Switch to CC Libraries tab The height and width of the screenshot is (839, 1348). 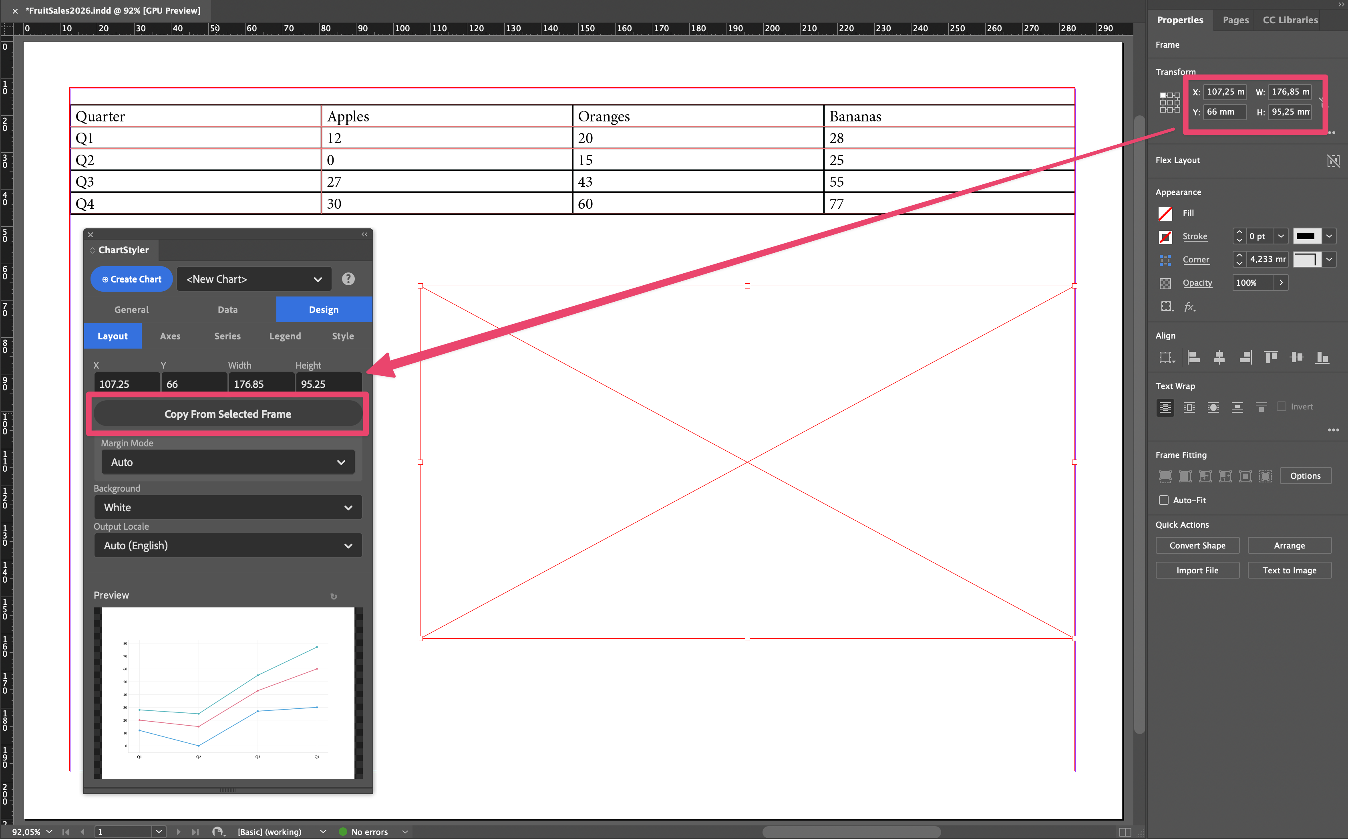(x=1290, y=20)
